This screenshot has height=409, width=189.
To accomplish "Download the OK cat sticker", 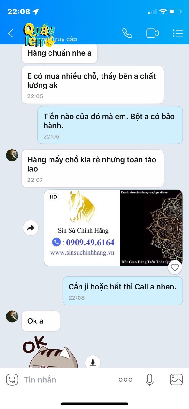I will pos(93,363).
